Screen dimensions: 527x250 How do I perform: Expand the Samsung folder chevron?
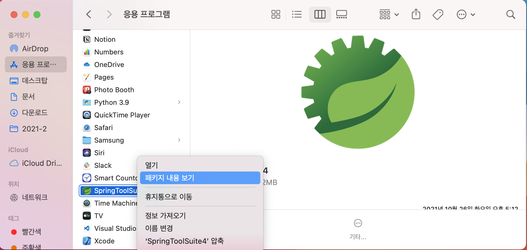tap(179, 140)
